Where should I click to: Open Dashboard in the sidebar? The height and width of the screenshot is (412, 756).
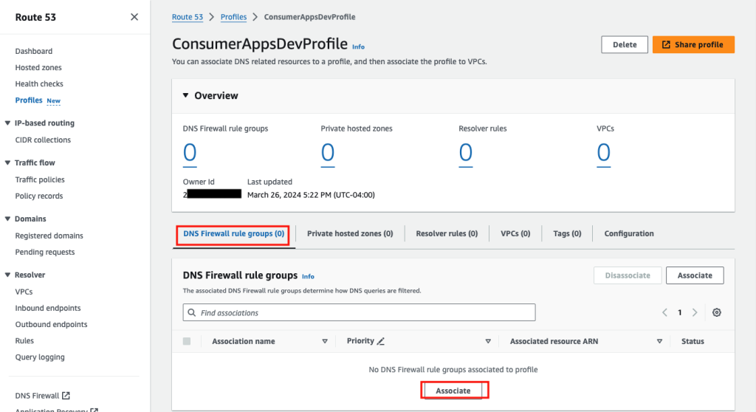[34, 51]
